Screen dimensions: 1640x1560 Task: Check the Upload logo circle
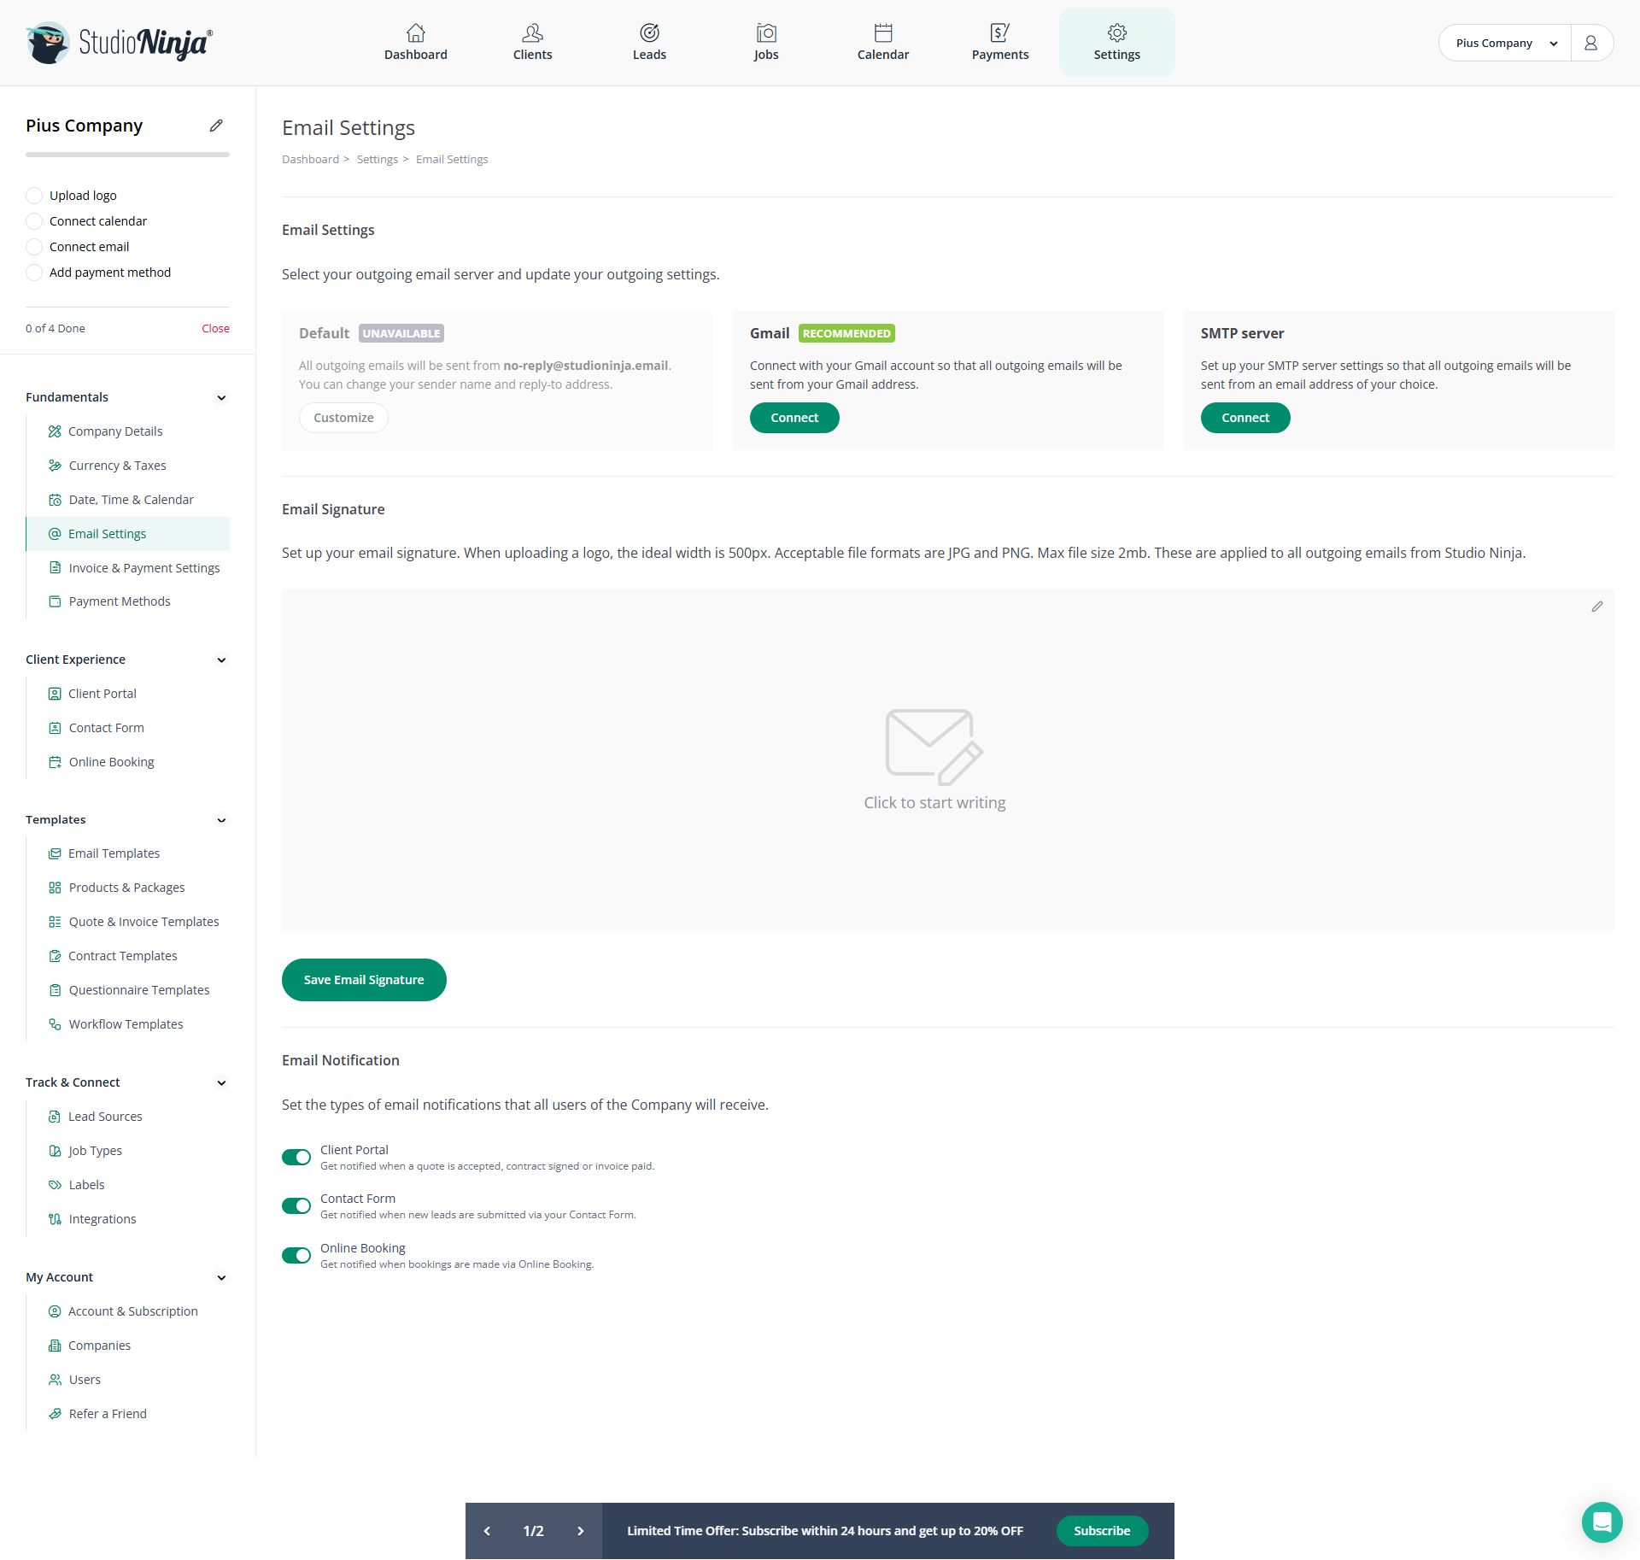point(34,196)
